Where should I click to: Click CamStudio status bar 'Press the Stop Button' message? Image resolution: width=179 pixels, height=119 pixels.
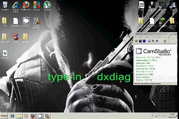(x=147, y=84)
